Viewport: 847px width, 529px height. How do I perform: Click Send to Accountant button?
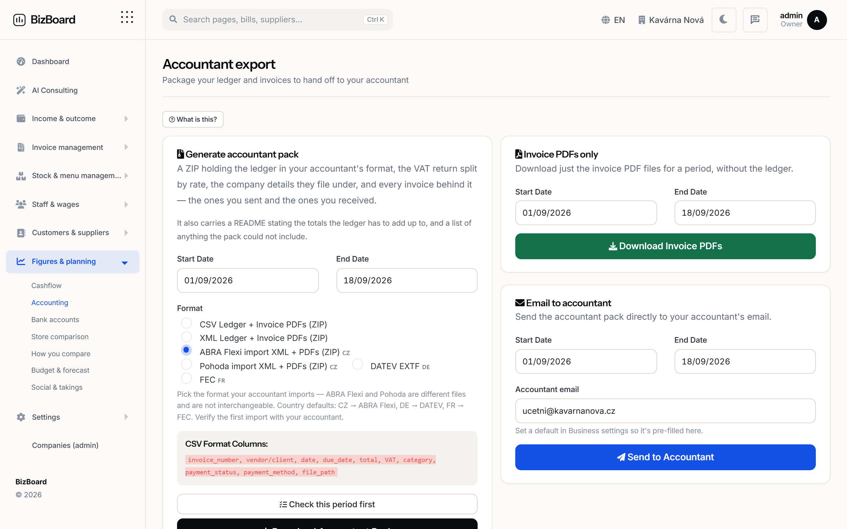click(x=665, y=457)
